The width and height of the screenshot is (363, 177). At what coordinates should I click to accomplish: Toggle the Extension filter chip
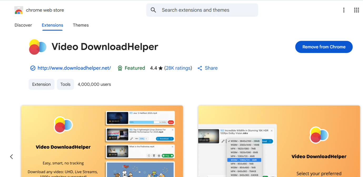(x=41, y=84)
